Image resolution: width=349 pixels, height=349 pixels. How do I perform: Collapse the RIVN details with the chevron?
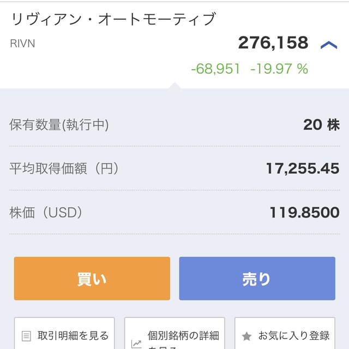(329, 45)
